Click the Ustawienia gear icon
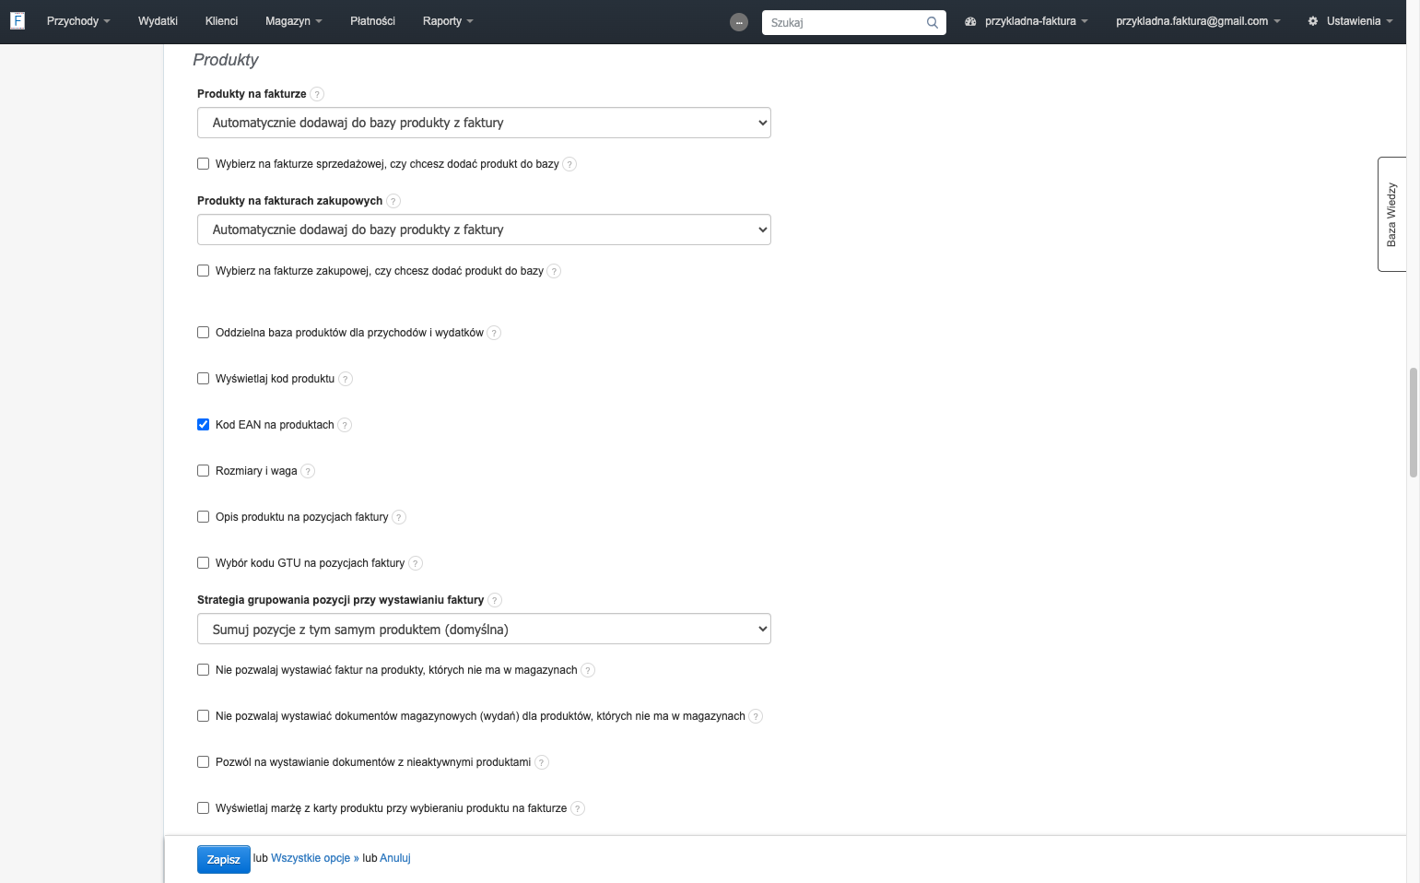 [x=1313, y=21]
